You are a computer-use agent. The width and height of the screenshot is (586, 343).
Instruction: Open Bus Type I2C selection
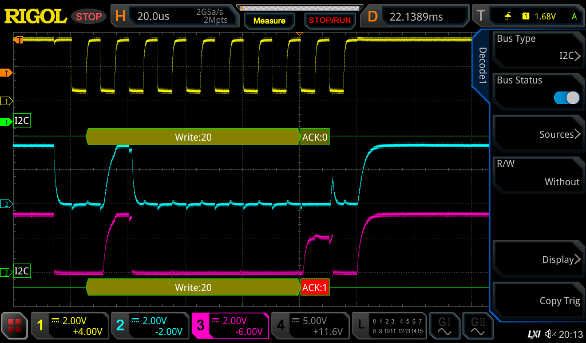point(538,49)
